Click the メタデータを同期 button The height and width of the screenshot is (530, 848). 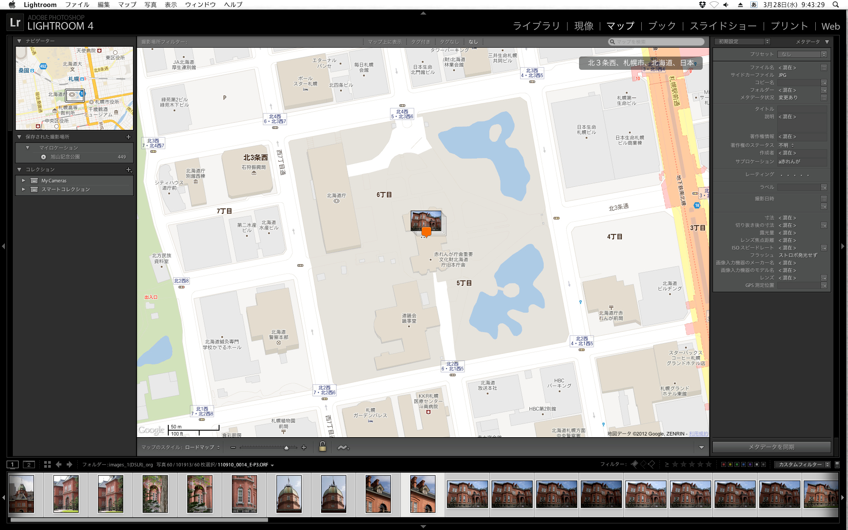771,447
